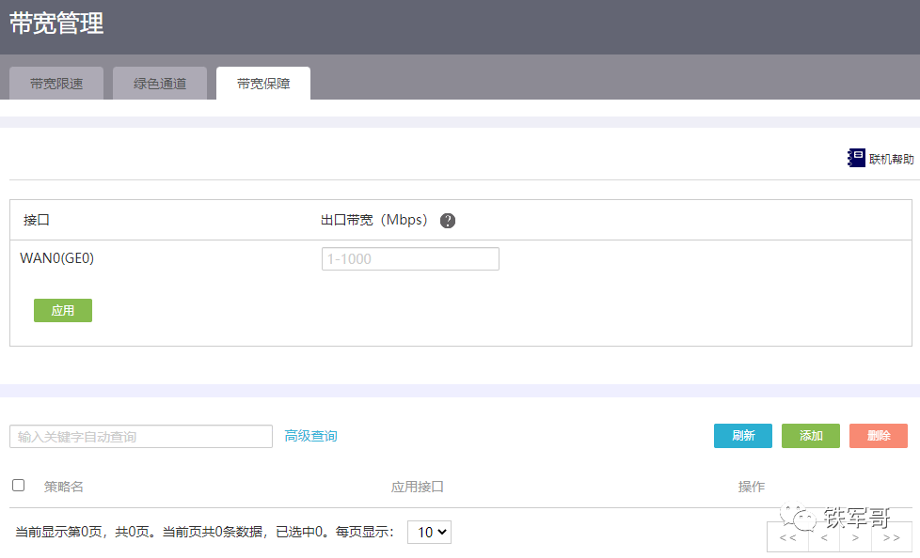920x558 pixels.
Task: Open the 高级查询 link
Action: pyautogui.click(x=310, y=436)
